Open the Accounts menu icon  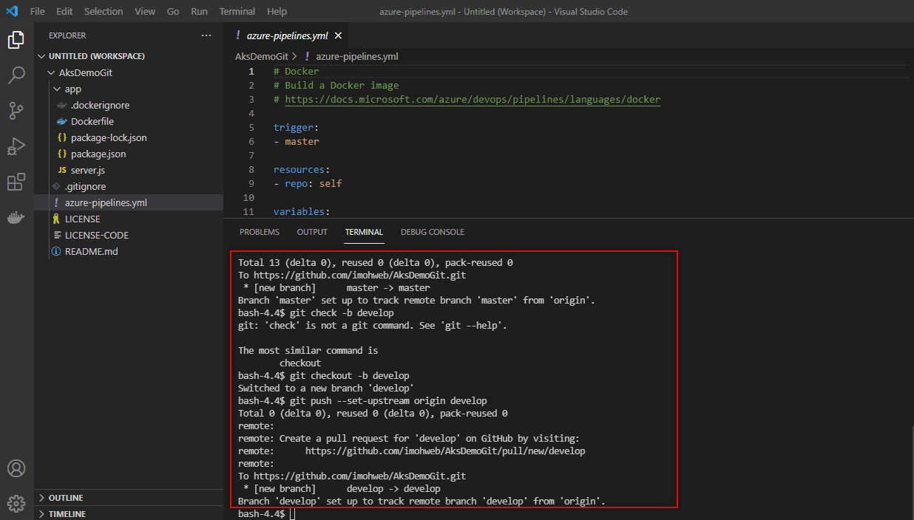point(16,468)
